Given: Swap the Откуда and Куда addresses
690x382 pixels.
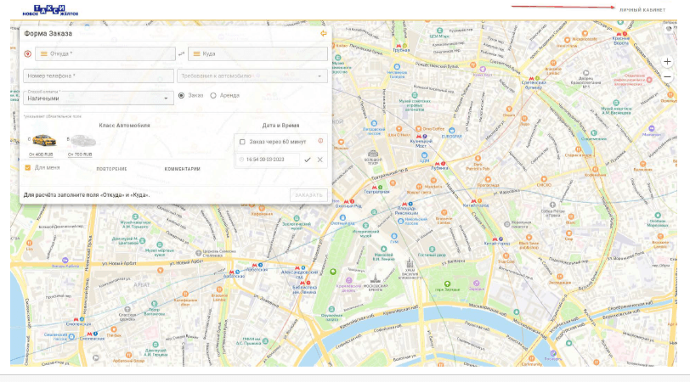Looking at the screenshot, I should point(181,53).
